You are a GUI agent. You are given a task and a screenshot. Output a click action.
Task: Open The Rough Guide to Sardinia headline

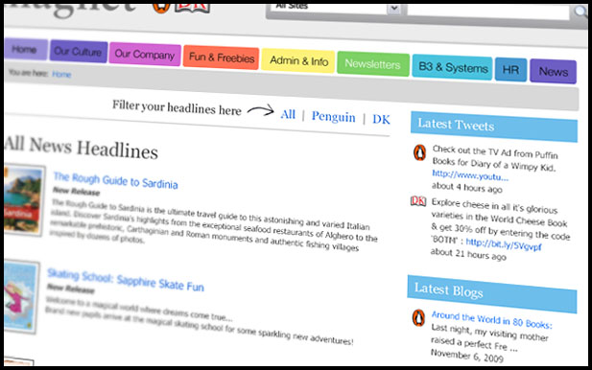coord(115,180)
